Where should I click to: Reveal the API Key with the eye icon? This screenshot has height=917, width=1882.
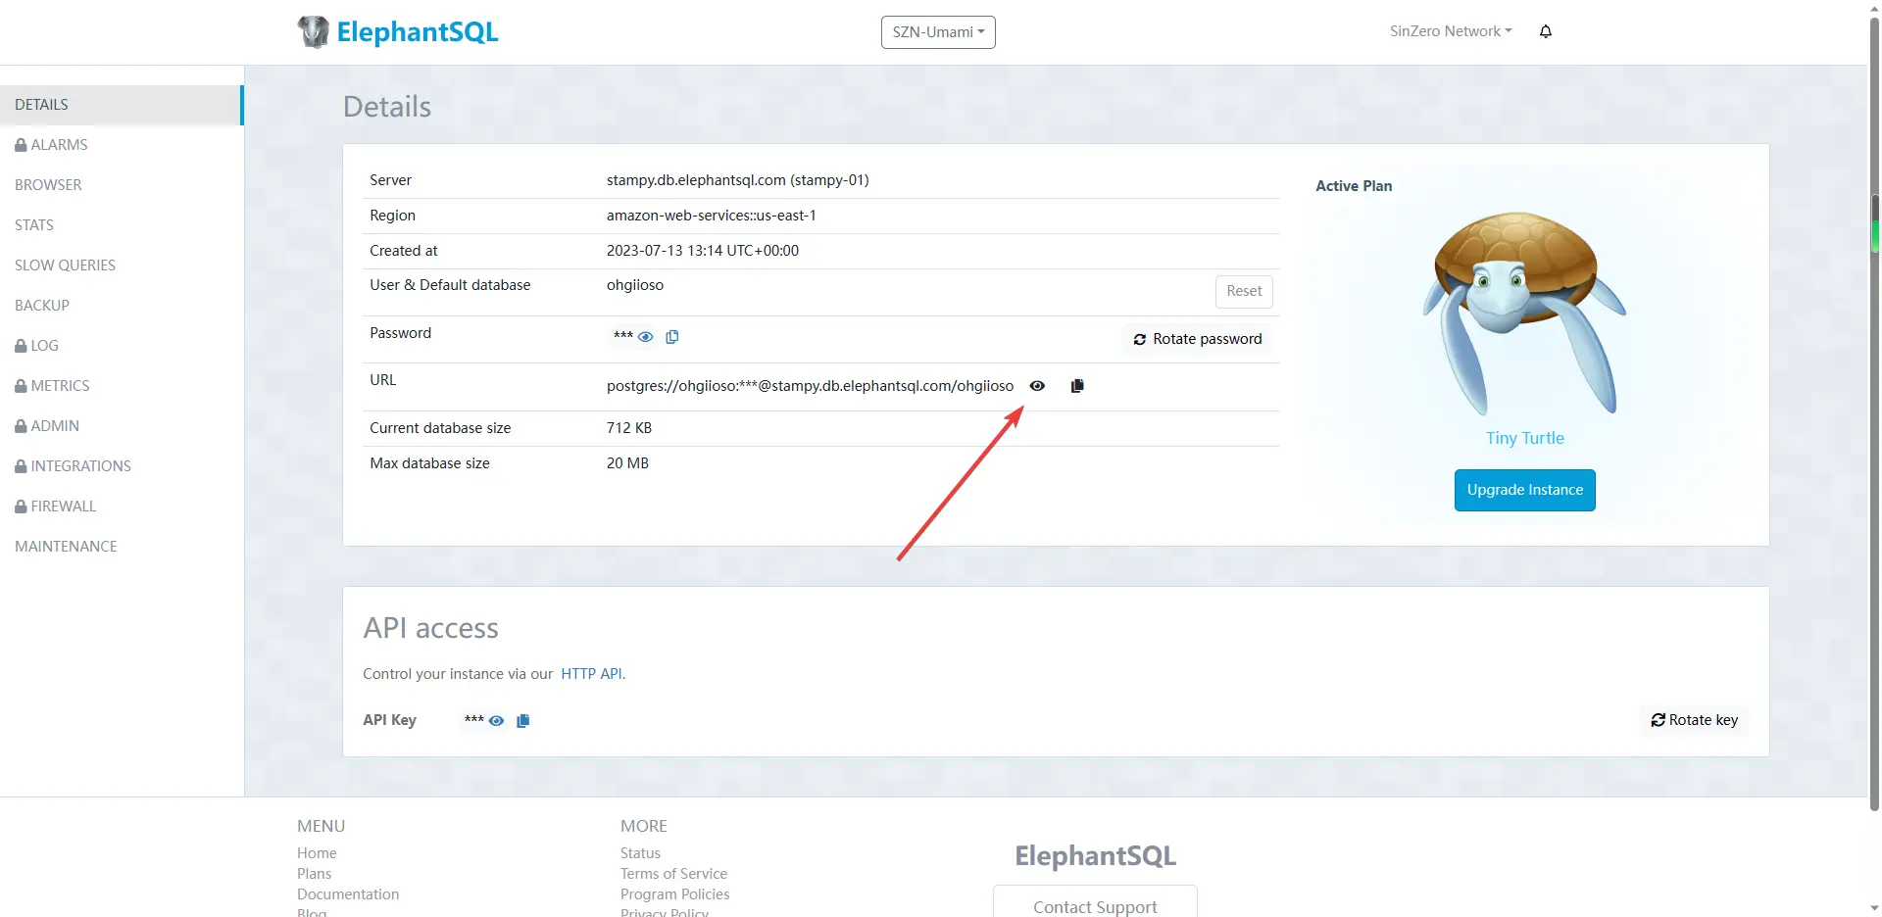click(x=497, y=721)
